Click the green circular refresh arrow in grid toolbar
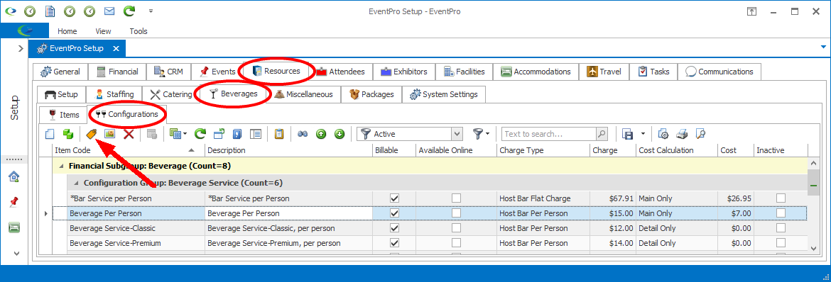 point(200,135)
